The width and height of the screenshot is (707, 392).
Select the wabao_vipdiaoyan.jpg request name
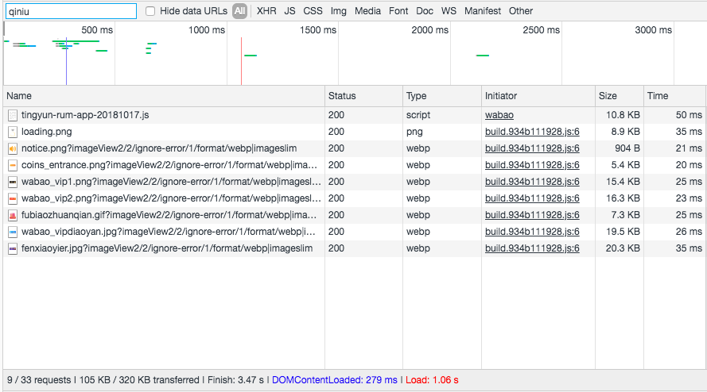tap(168, 232)
